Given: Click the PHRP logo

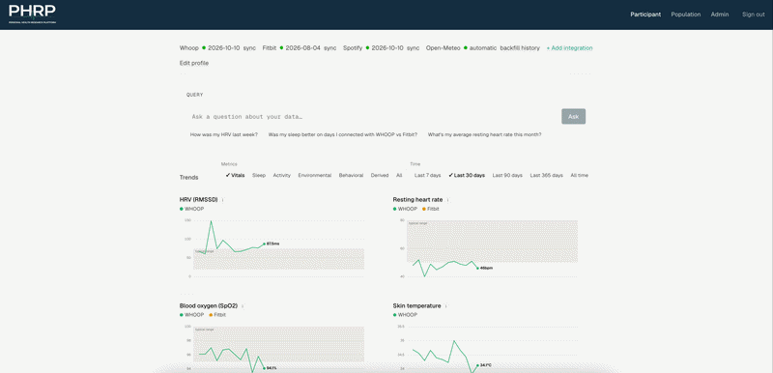Looking at the screenshot, I should [32, 14].
